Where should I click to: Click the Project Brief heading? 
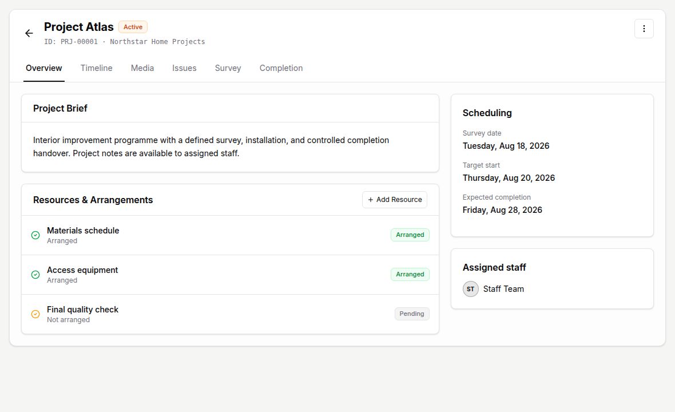pos(60,109)
